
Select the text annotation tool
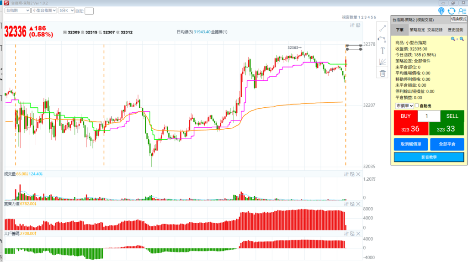point(383,51)
